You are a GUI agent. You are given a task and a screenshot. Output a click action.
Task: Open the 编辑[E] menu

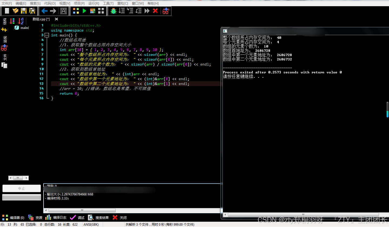21,3
